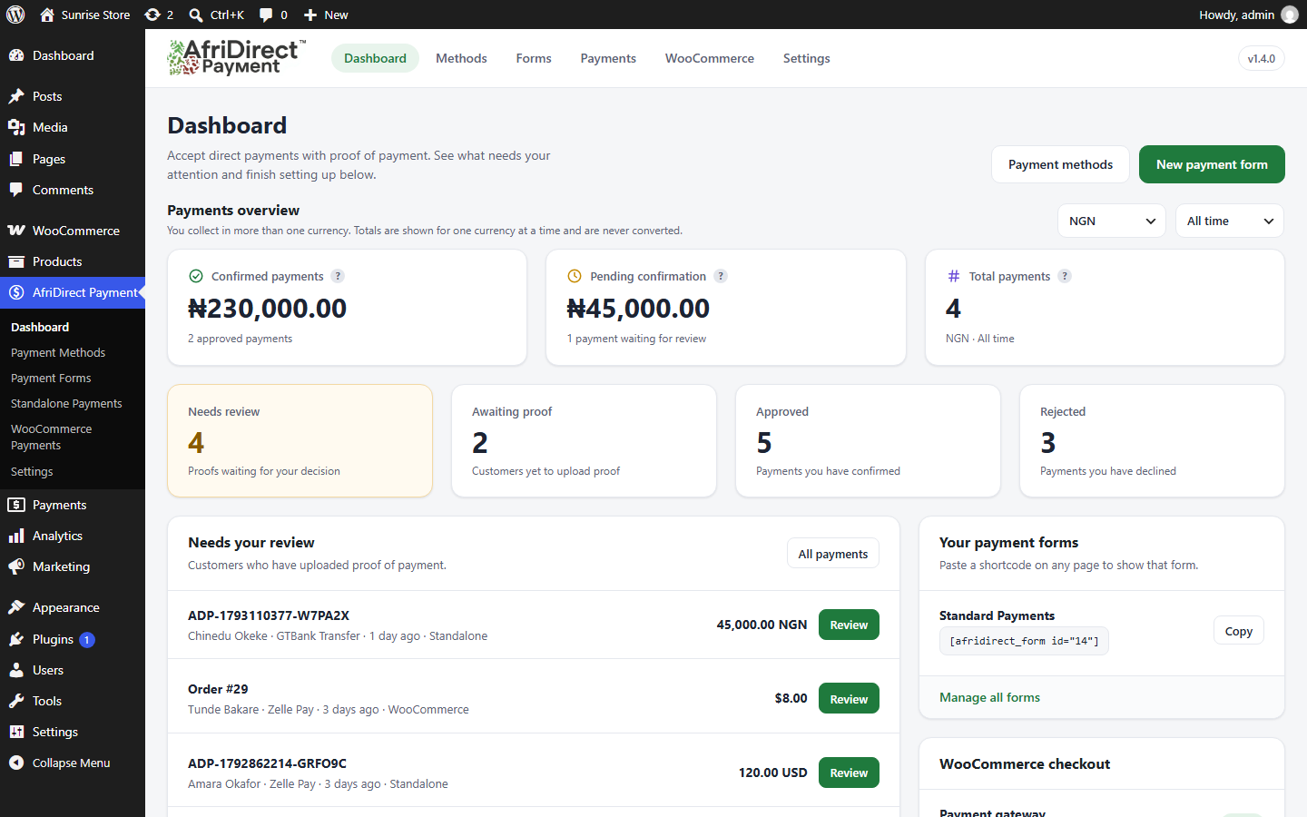This screenshot has height=817, width=1307.
Task: Review Order #29 payment
Action: [x=849, y=699]
